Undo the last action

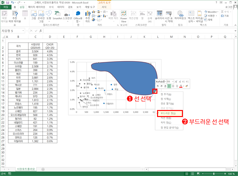point(12,3)
